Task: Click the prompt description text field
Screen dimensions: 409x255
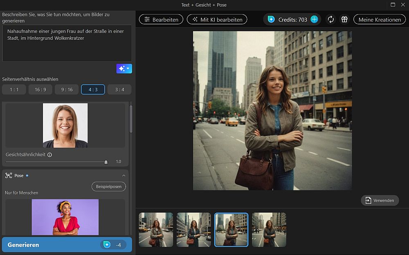Action: click(67, 43)
